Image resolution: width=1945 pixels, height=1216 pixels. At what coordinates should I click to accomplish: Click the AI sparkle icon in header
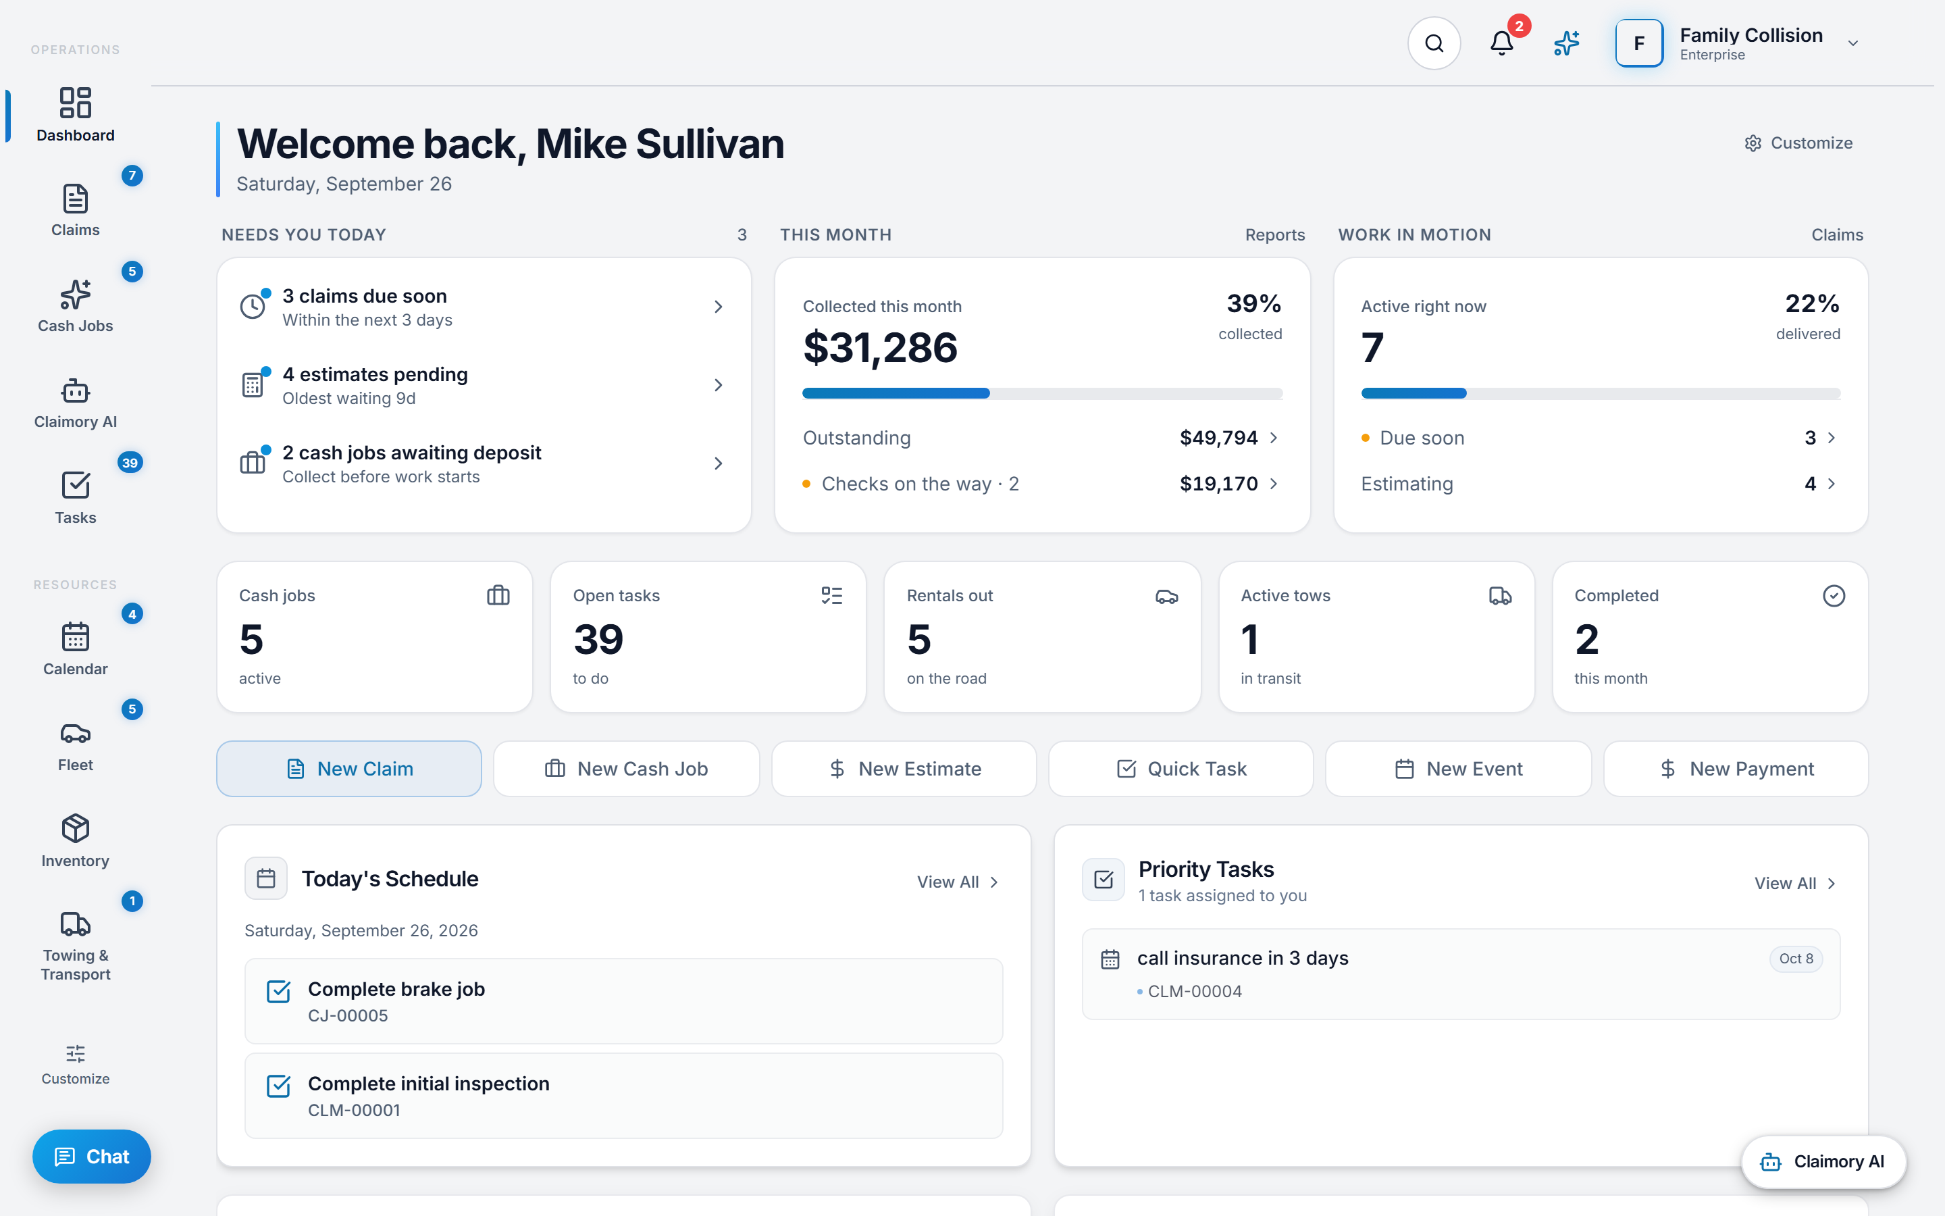[1566, 43]
